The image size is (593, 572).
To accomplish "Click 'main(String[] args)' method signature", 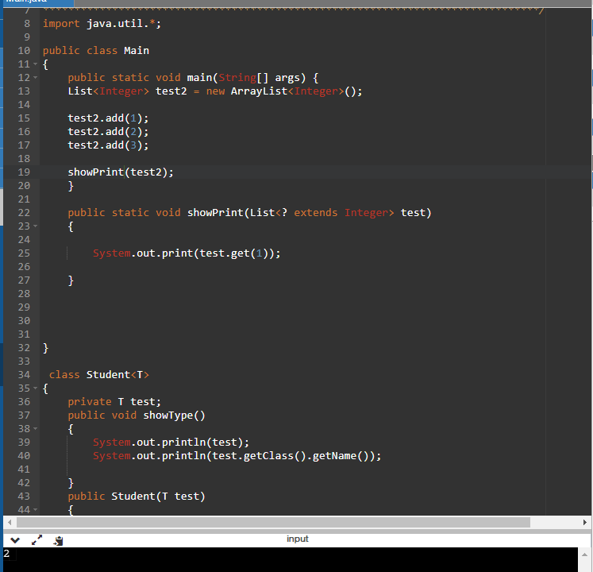I will tap(246, 78).
